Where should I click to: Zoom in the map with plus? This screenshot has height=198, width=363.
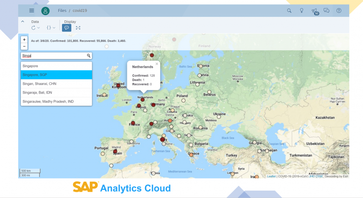pyautogui.click(x=24, y=40)
